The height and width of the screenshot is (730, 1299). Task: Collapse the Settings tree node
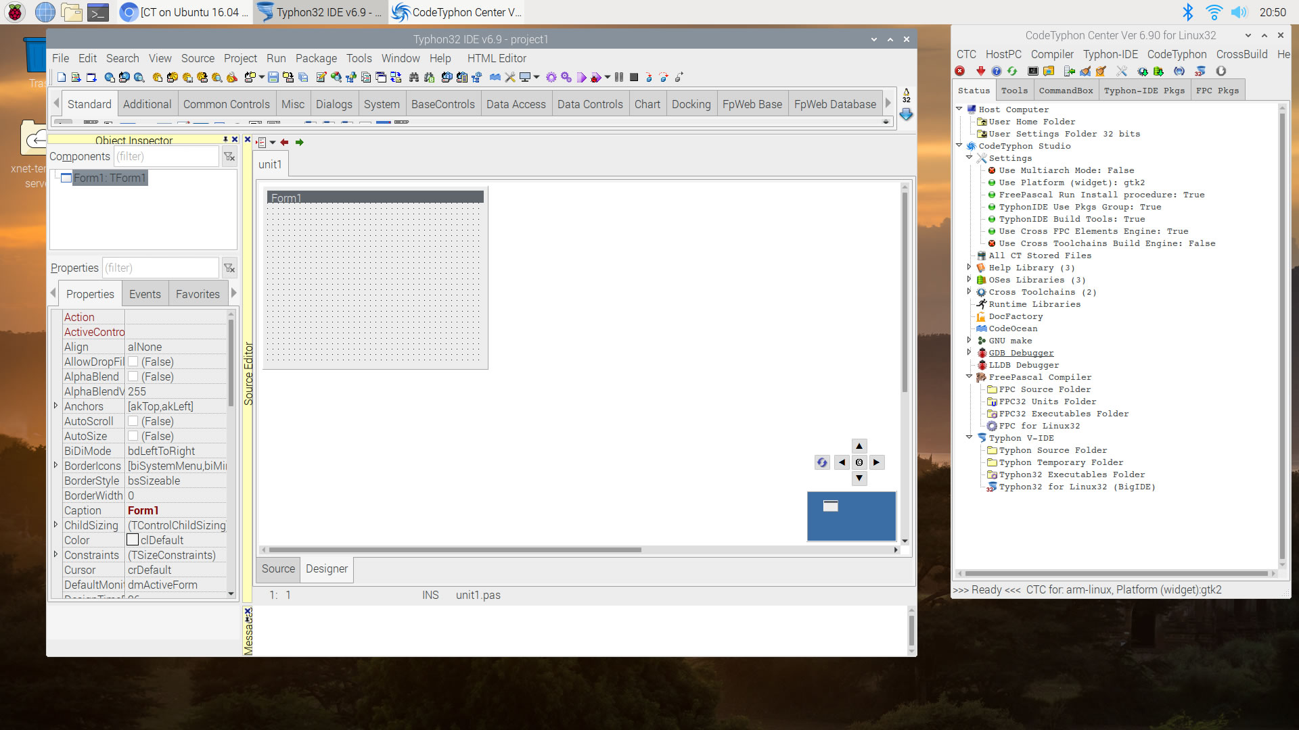(970, 157)
